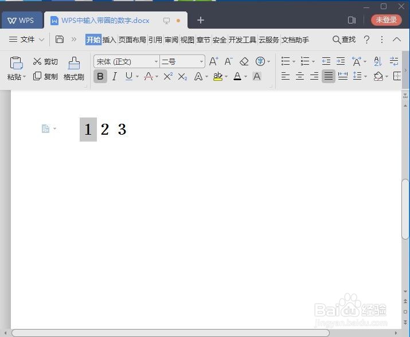Increase font size with A+ icon
This screenshot has width=410, height=337.
[214, 61]
